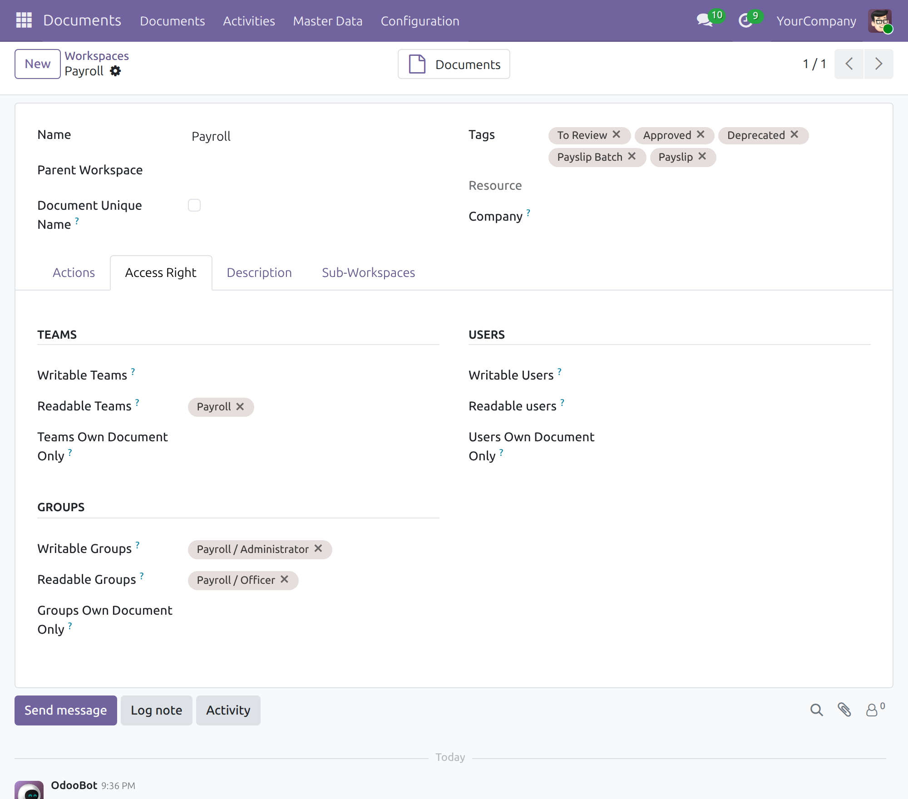This screenshot has width=908, height=799.
Task: Click the 1 / 1 pager counter
Action: (814, 64)
